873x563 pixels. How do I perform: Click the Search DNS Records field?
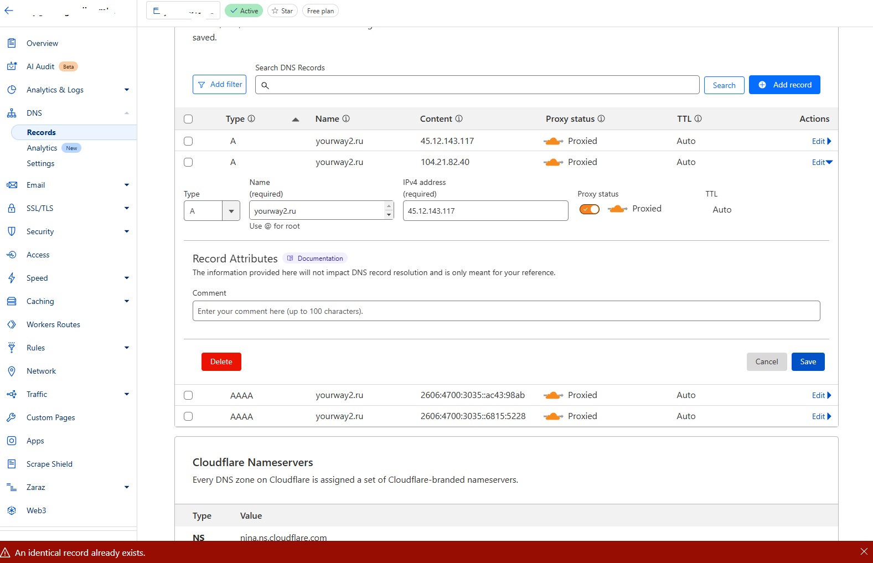477,85
